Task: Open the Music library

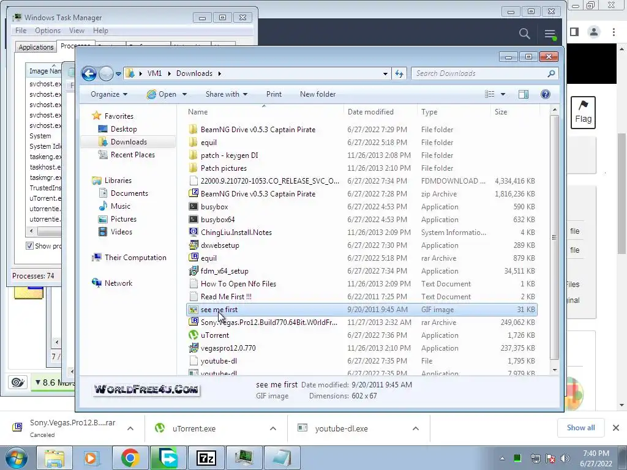Action: point(121,206)
